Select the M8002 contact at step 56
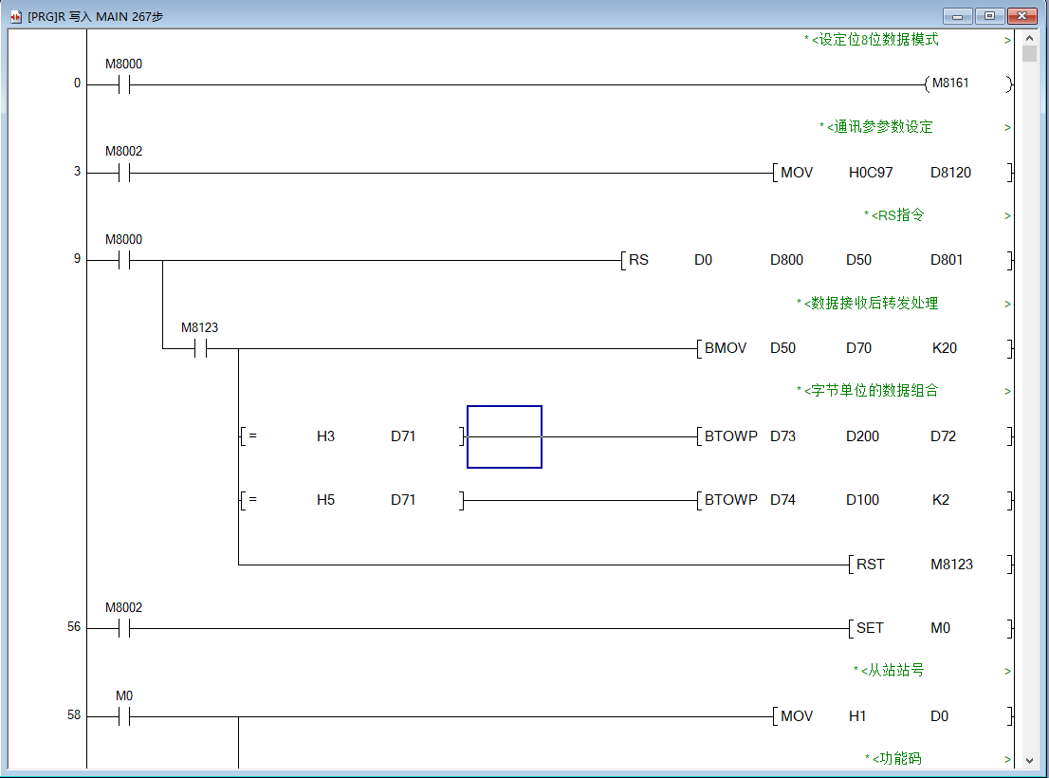Image resolution: width=1049 pixels, height=778 pixels. coord(123,628)
